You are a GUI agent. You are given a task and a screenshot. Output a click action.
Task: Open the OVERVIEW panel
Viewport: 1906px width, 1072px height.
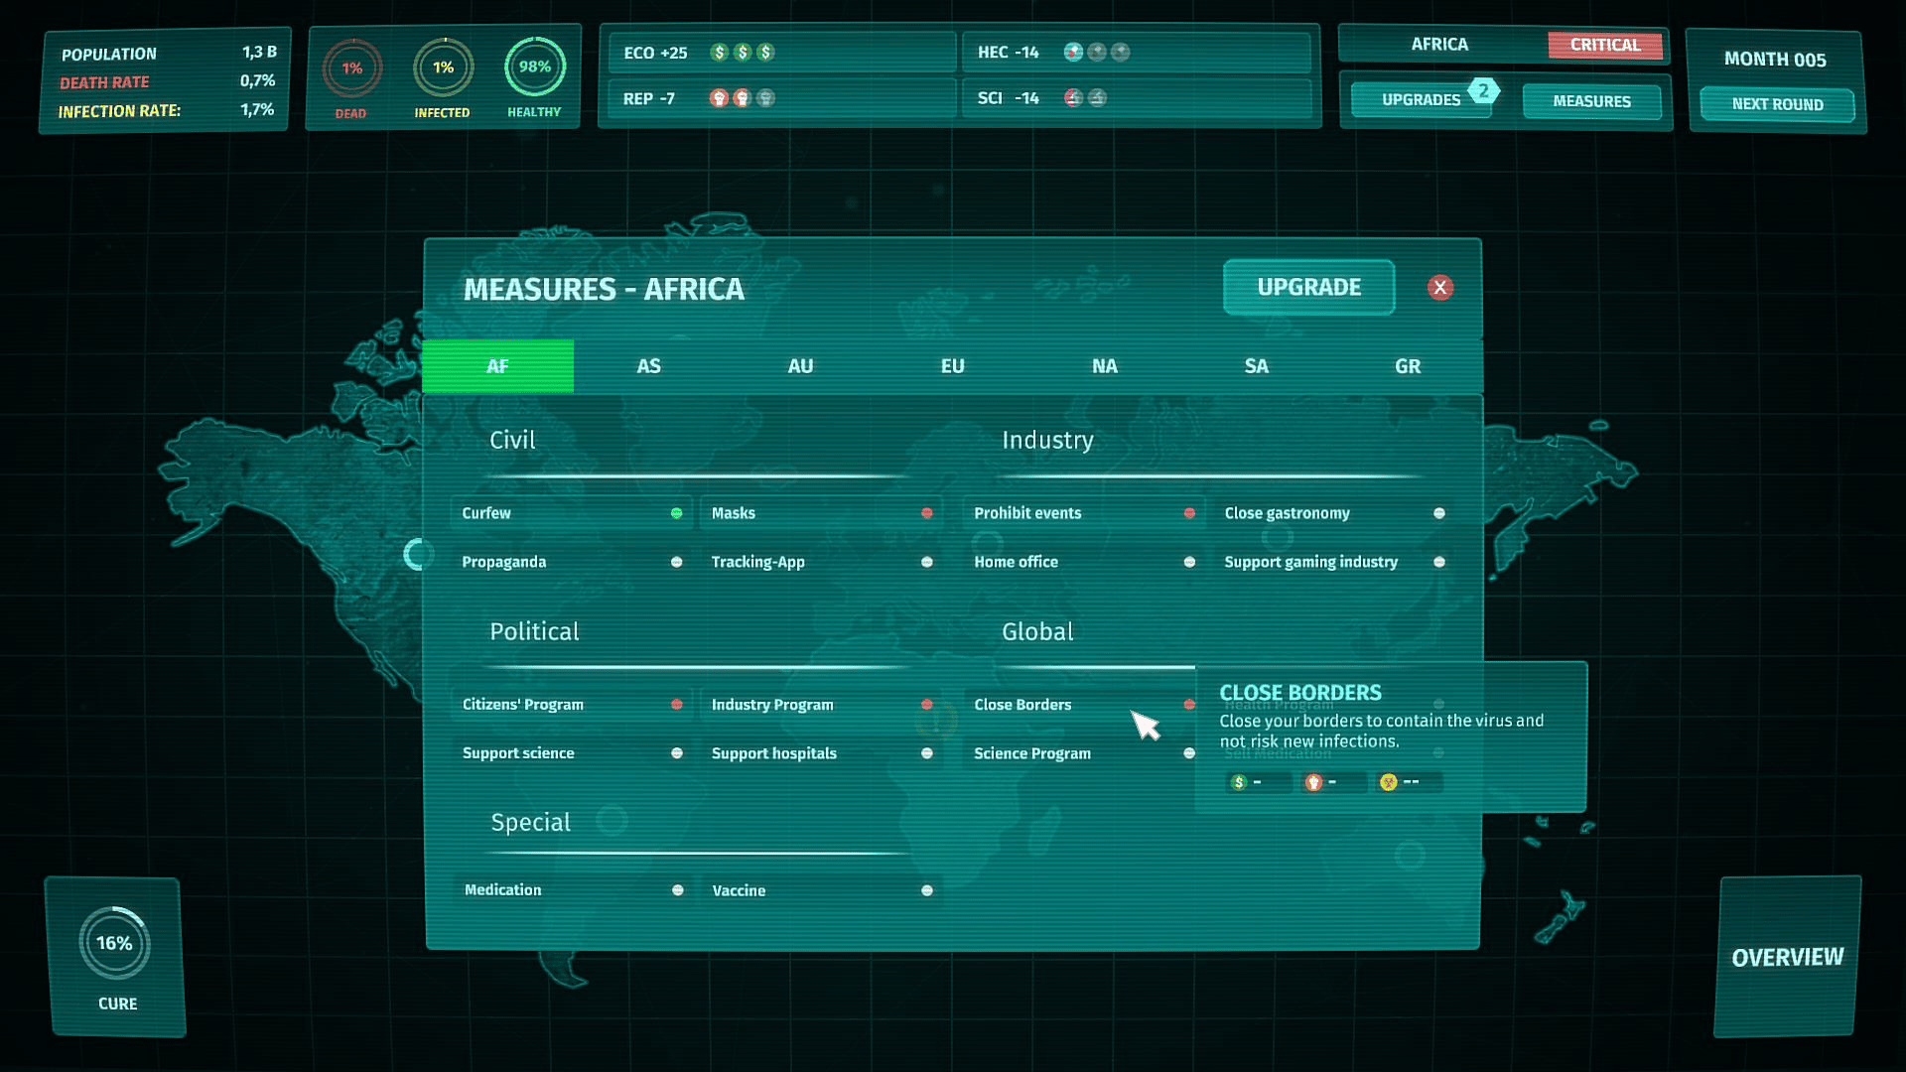(x=1787, y=957)
